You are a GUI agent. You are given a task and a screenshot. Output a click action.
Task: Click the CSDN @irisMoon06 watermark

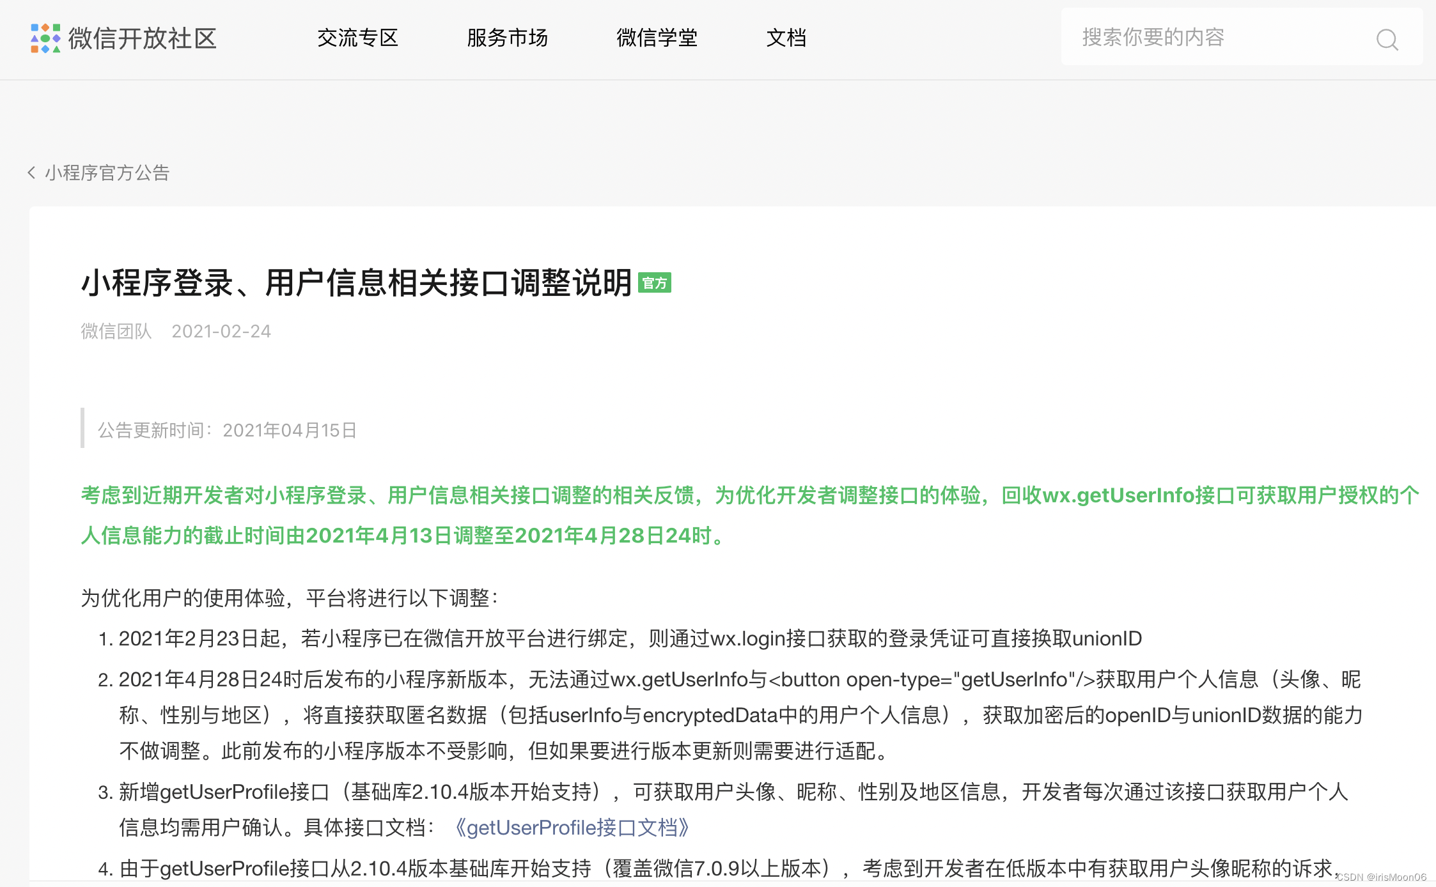pos(1381,877)
